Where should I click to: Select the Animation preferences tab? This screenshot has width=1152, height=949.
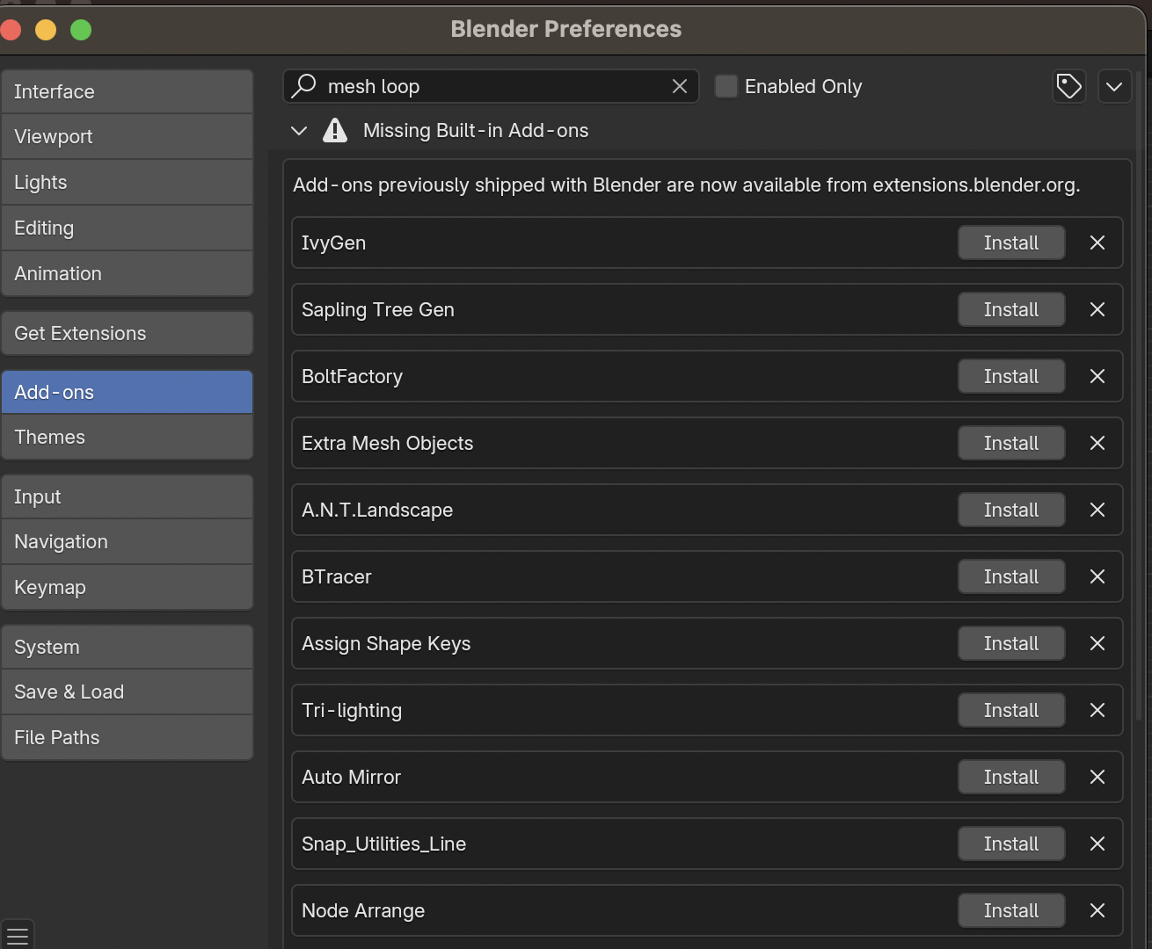(127, 273)
